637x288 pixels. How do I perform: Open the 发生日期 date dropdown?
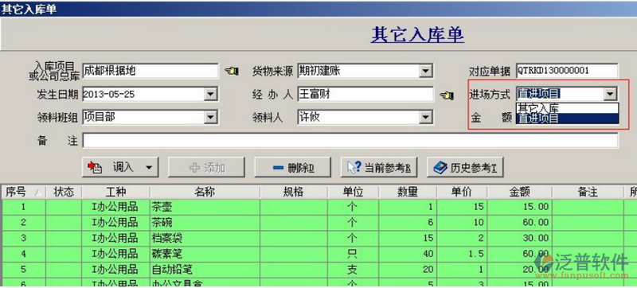click(210, 95)
